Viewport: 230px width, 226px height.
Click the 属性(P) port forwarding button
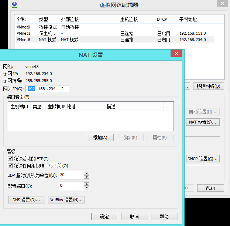[160, 138]
